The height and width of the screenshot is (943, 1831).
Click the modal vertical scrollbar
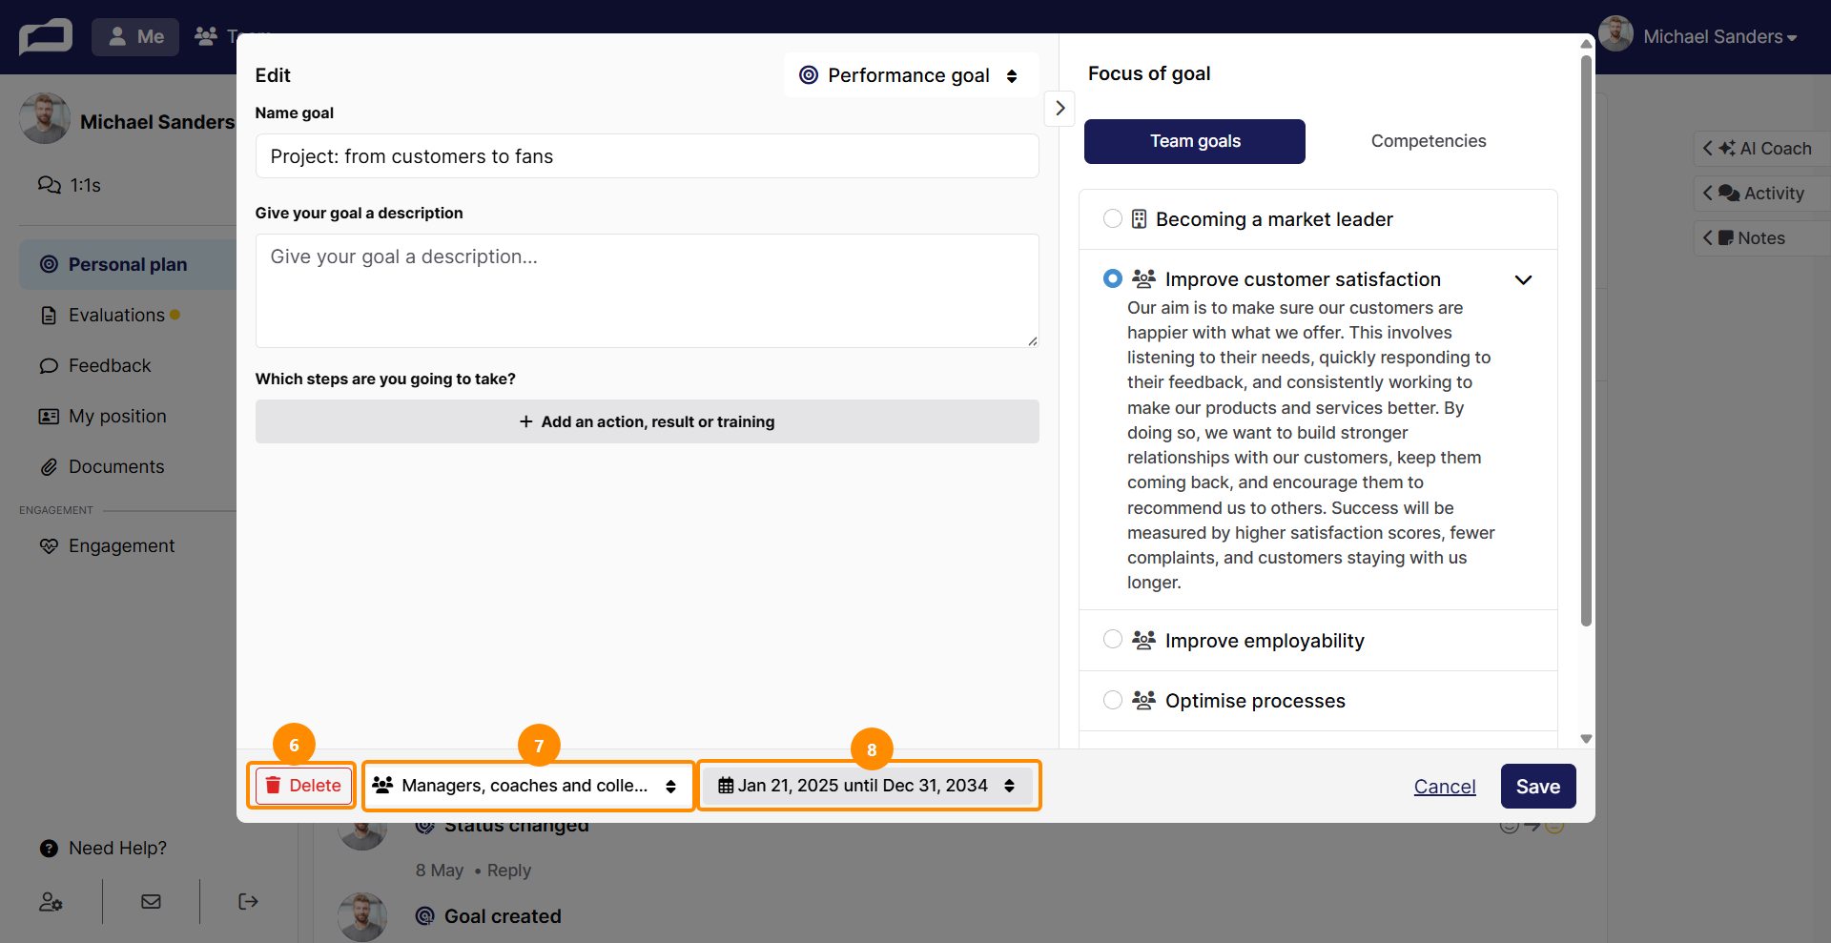point(1586,340)
